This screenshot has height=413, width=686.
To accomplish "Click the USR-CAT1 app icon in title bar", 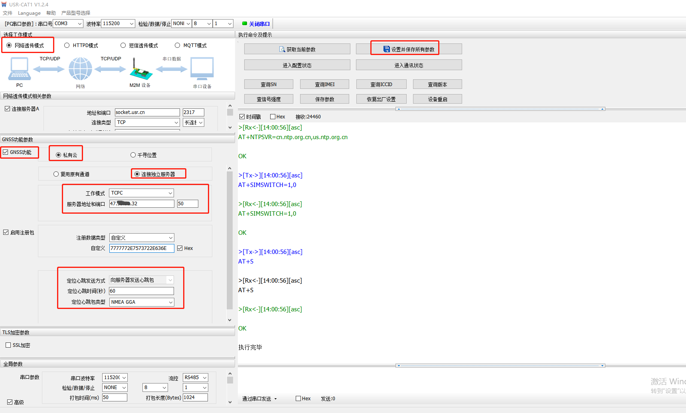I will [x=4, y=4].
